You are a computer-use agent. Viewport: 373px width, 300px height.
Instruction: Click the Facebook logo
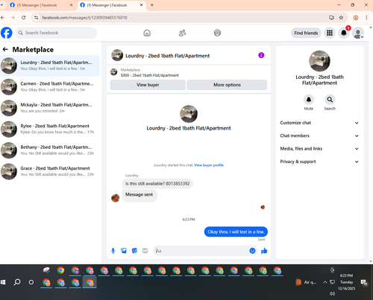pyautogui.click(x=7, y=33)
